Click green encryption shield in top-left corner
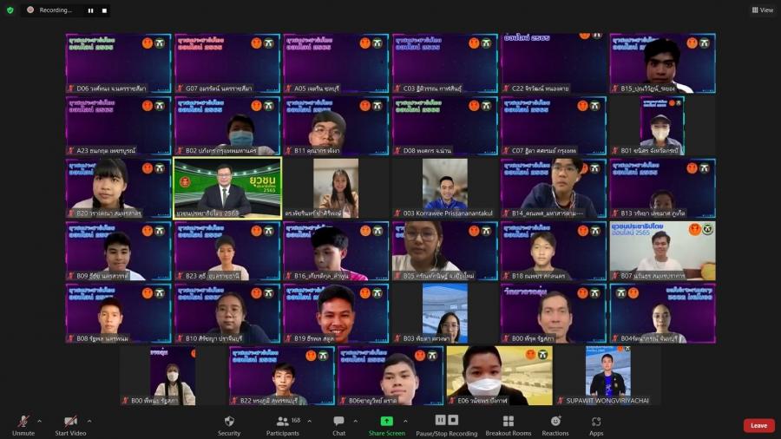781x439 pixels. tap(10, 10)
